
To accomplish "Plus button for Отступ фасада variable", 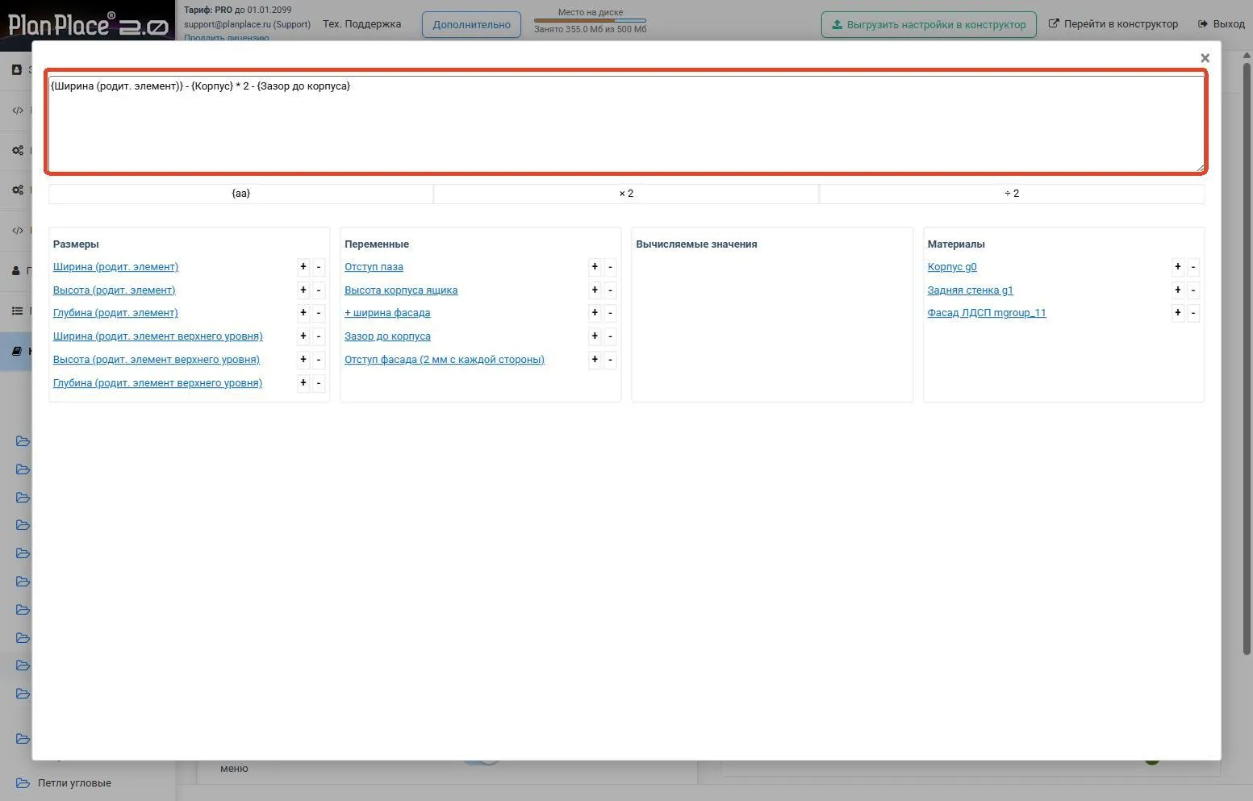I will [595, 360].
